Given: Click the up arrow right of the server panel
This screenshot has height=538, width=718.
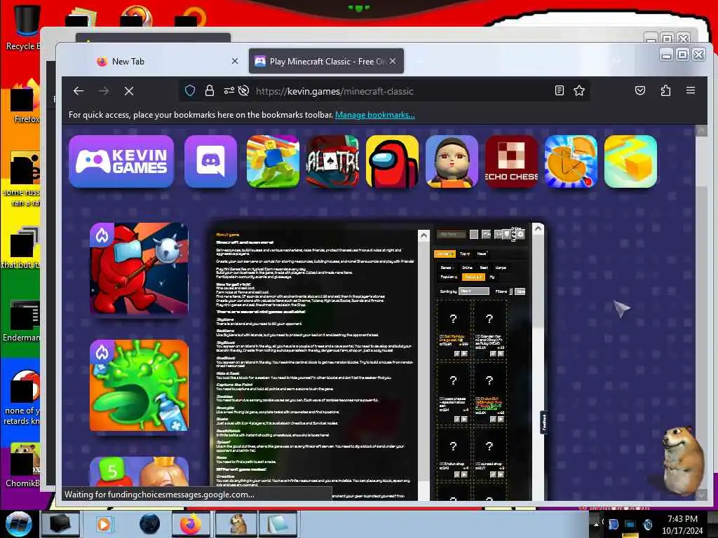Looking at the screenshot, I should (x=538, y=228).
